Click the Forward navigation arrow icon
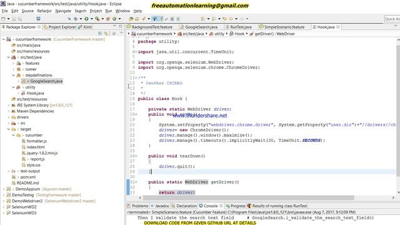 tap(242, 19)
